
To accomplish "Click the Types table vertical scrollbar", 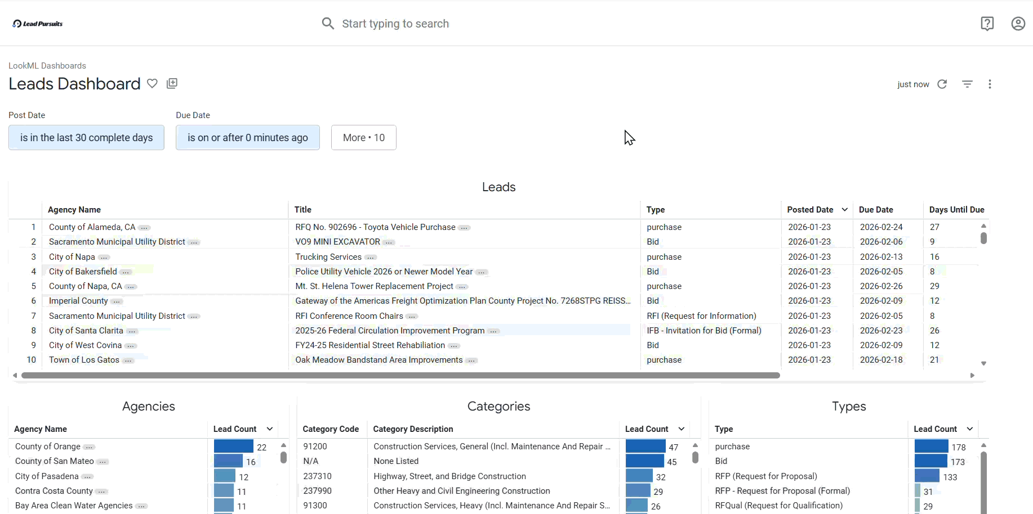I will click(983, 482).
